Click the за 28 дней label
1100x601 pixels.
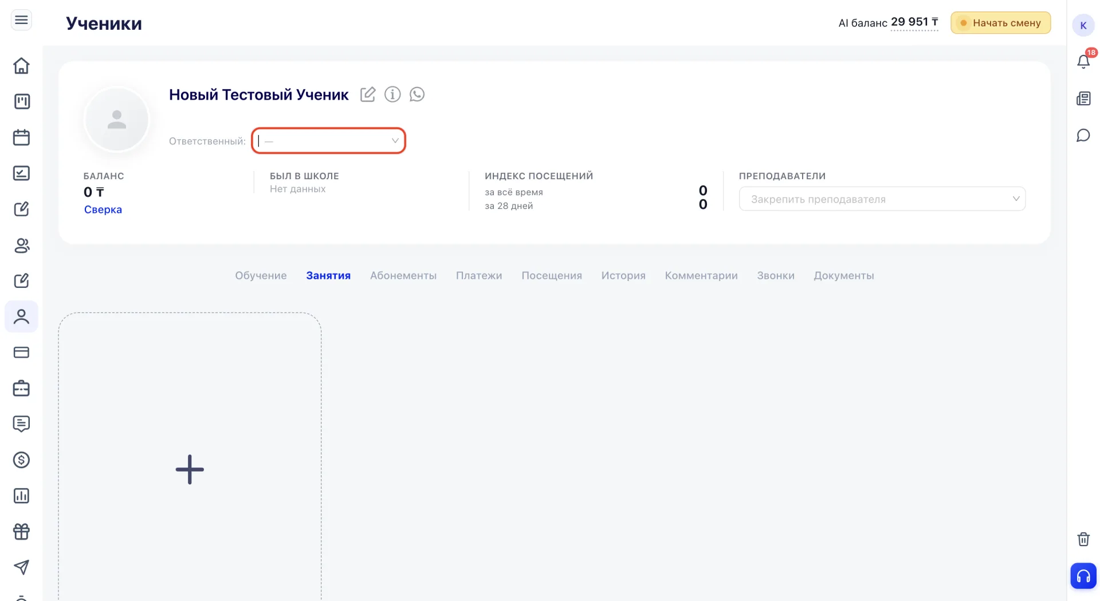(509, 206)
